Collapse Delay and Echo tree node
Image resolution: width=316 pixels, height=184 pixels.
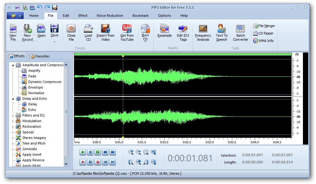(x=13, y=99)
